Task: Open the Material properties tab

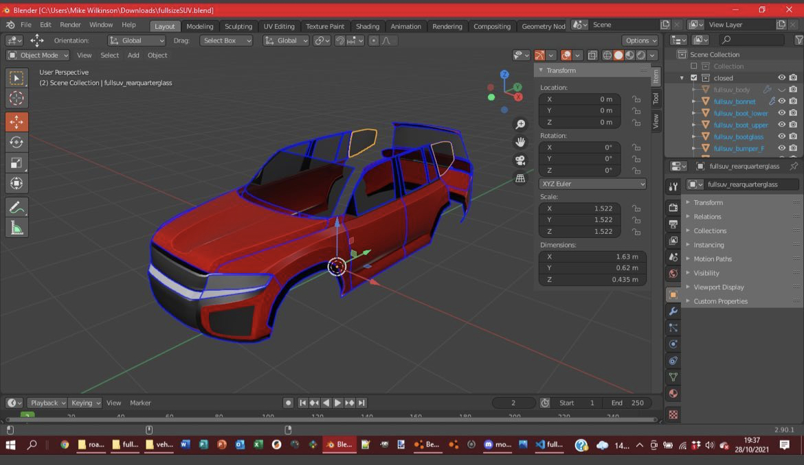Action: (x=673, y=394)
